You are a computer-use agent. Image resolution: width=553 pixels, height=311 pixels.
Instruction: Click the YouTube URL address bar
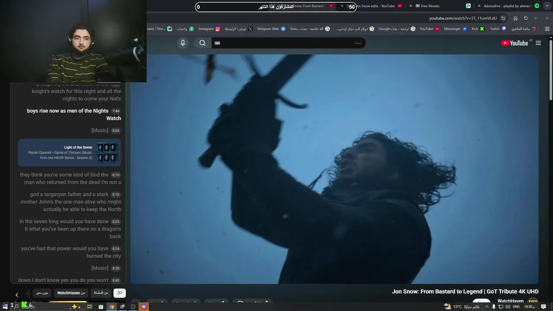tap(463, 18)
